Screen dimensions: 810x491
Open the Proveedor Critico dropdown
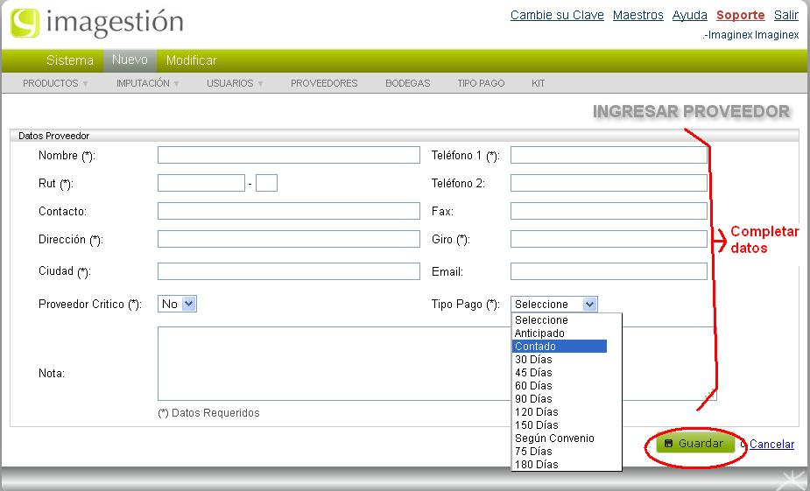click(177, 304)
